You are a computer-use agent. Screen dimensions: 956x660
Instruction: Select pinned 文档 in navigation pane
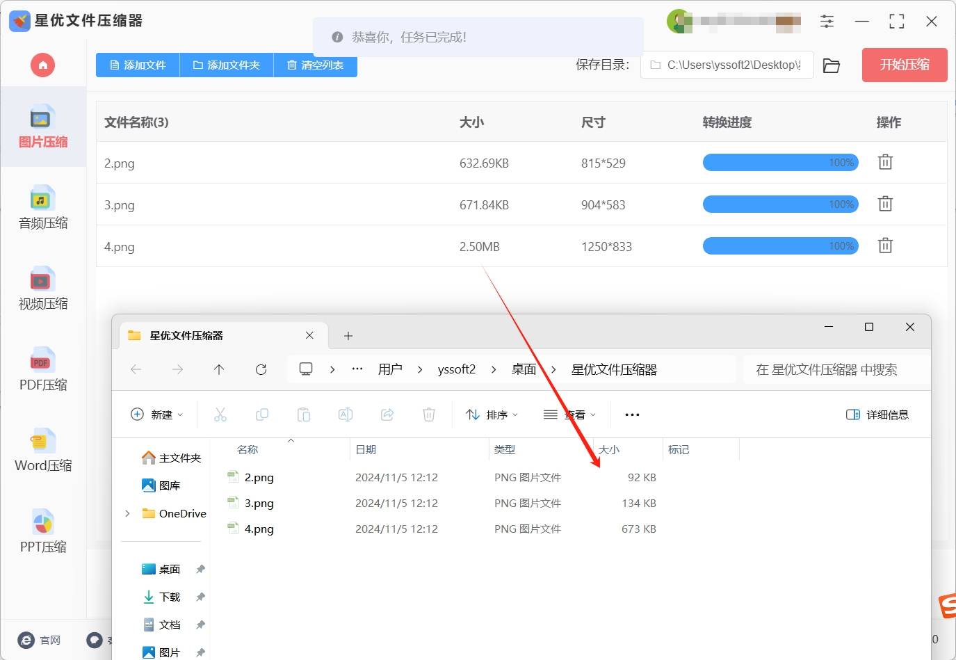tap(161, 625)
